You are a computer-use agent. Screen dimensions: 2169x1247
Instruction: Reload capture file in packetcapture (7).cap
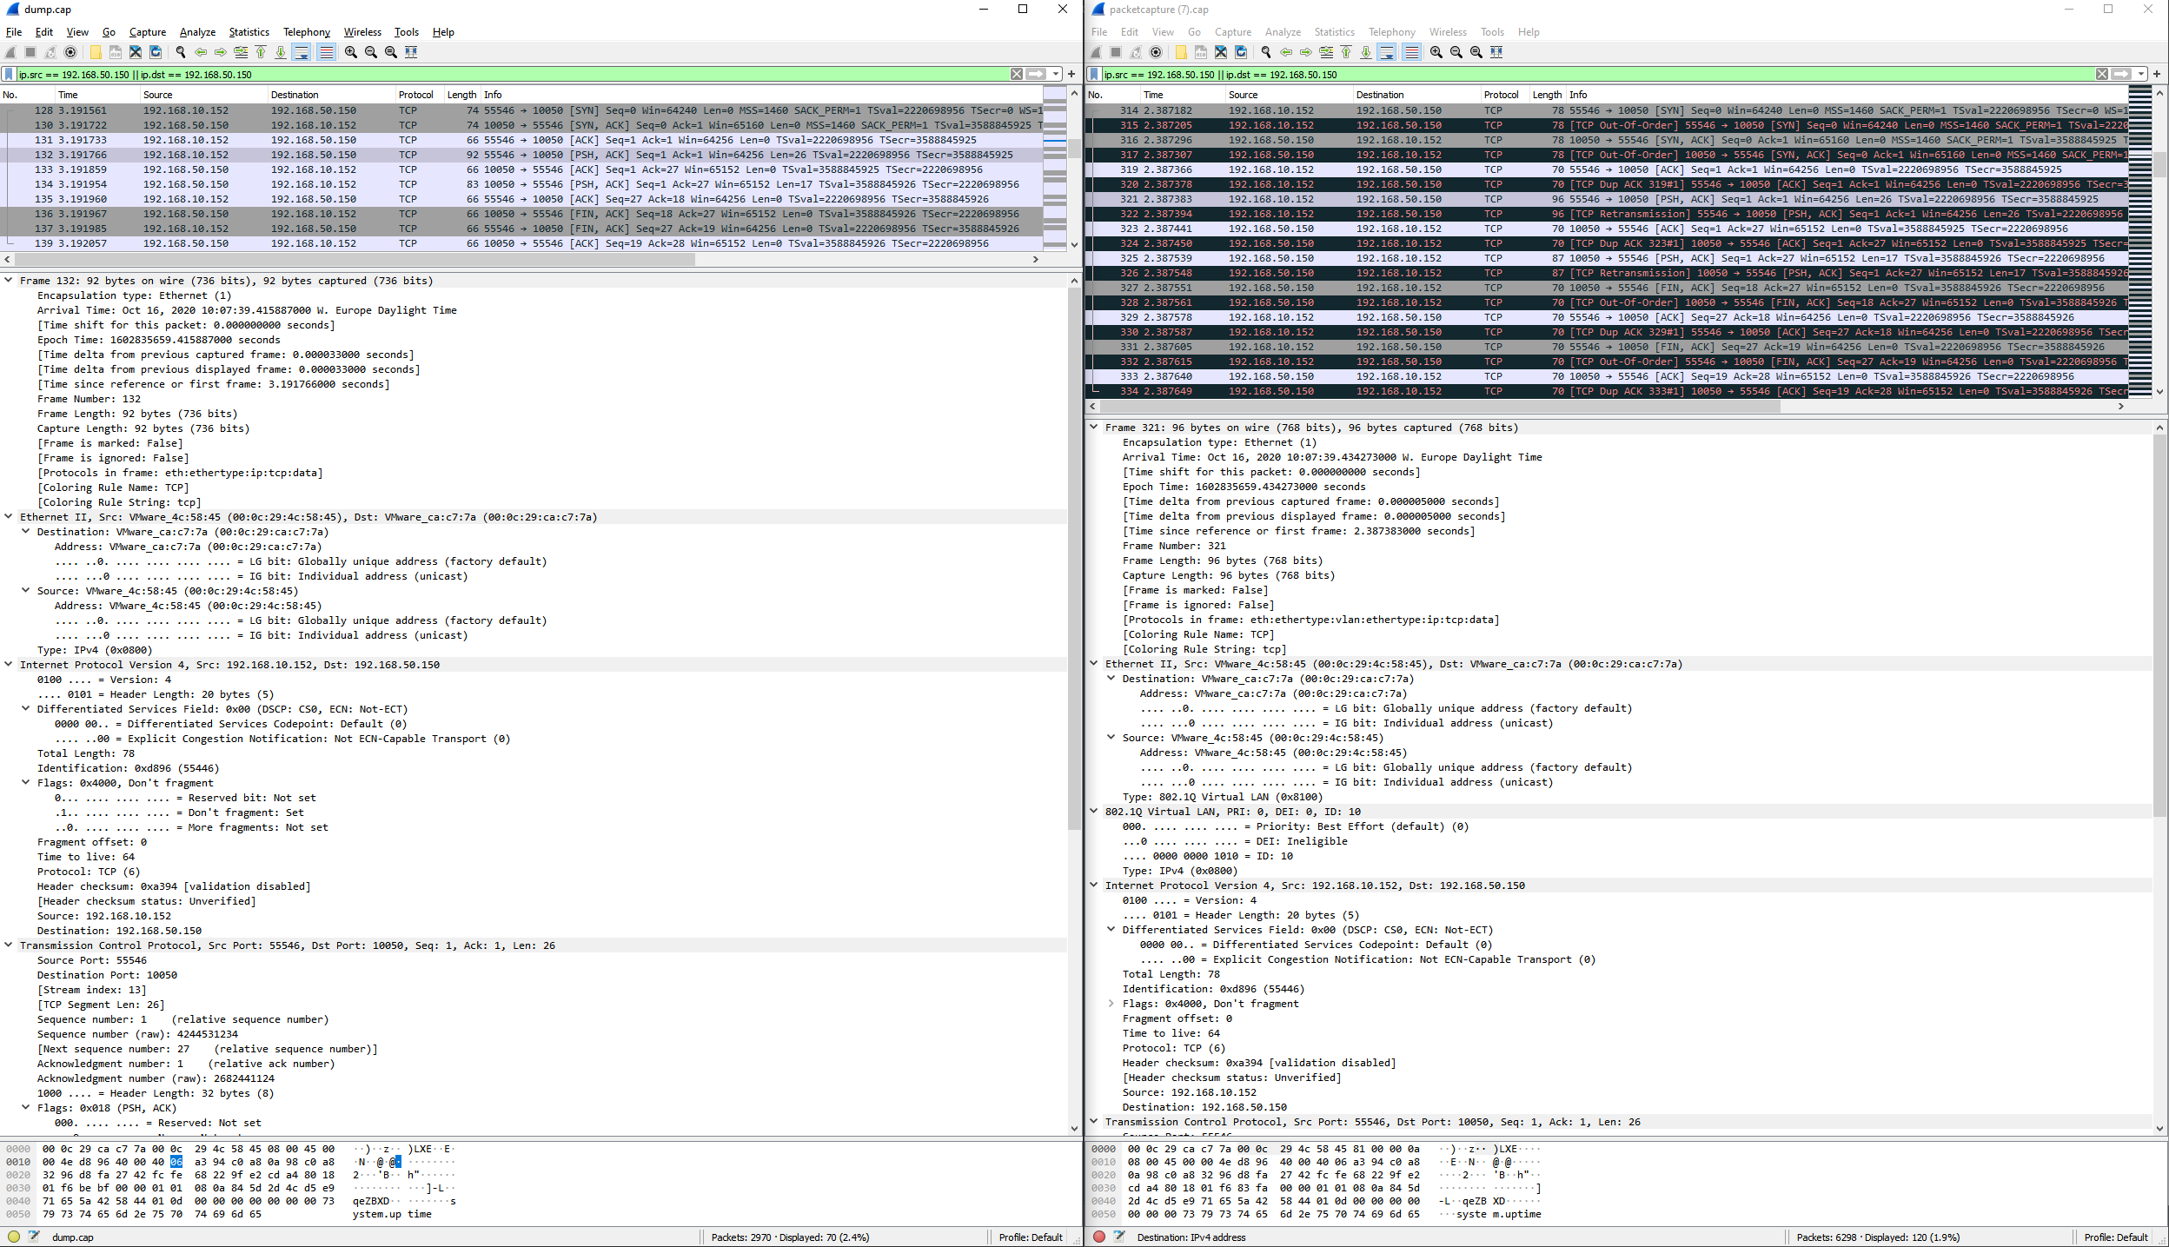[1241, 52]
